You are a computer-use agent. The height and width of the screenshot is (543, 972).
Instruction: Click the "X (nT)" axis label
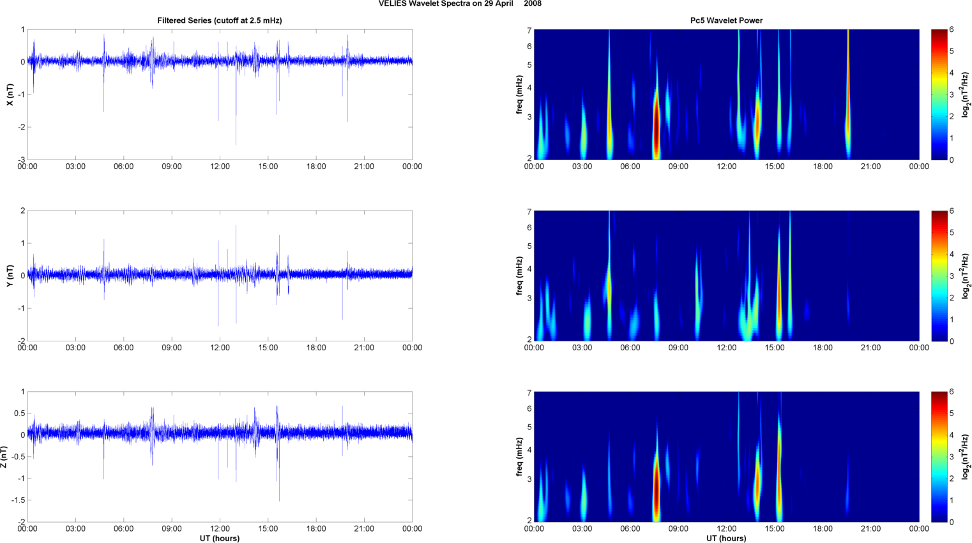(x=10, y=94)
